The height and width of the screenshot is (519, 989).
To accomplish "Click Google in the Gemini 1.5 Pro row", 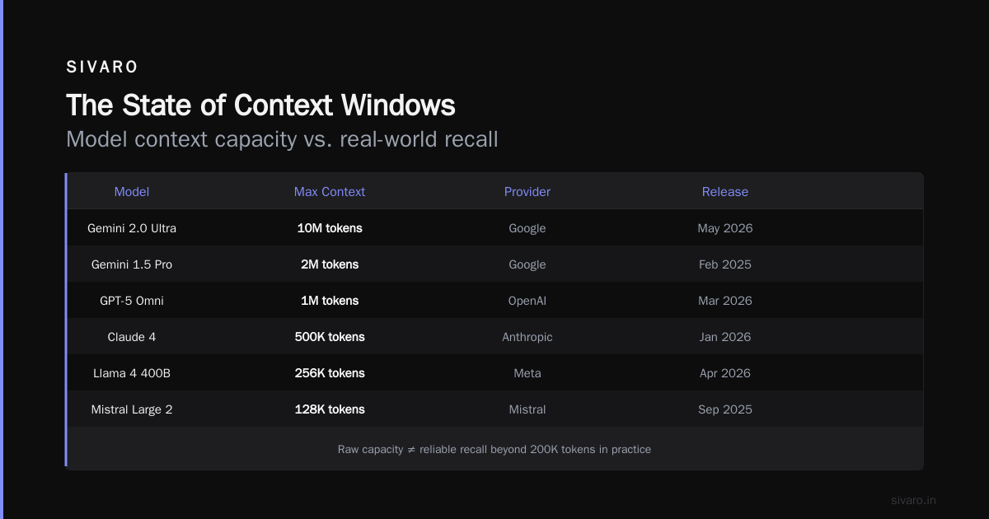I will [x=527, y=264].
